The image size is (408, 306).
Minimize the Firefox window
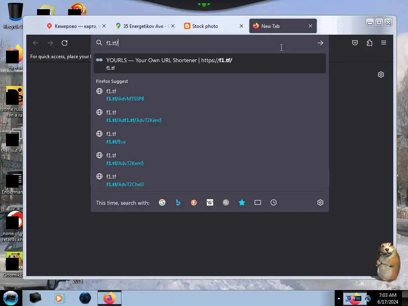370,22
